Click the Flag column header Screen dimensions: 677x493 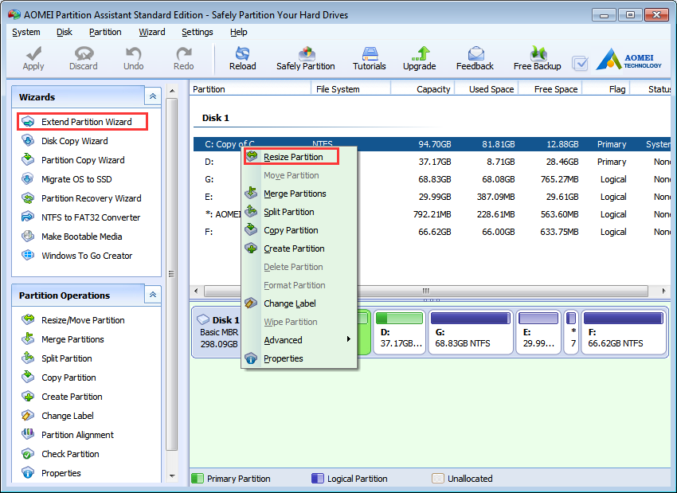(606, 89)
